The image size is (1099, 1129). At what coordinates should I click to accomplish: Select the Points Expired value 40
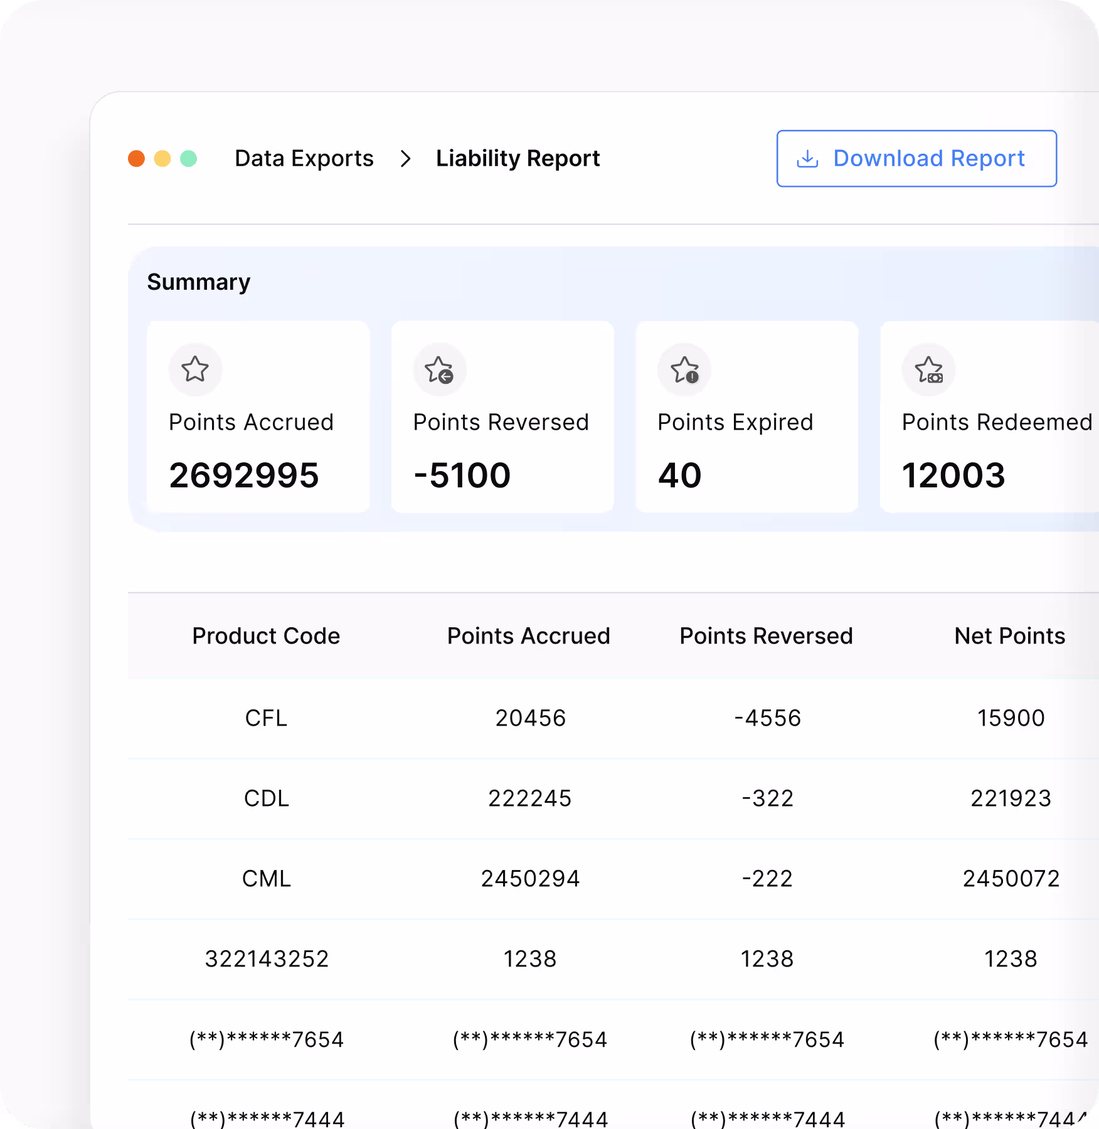[x=679, y=475]
